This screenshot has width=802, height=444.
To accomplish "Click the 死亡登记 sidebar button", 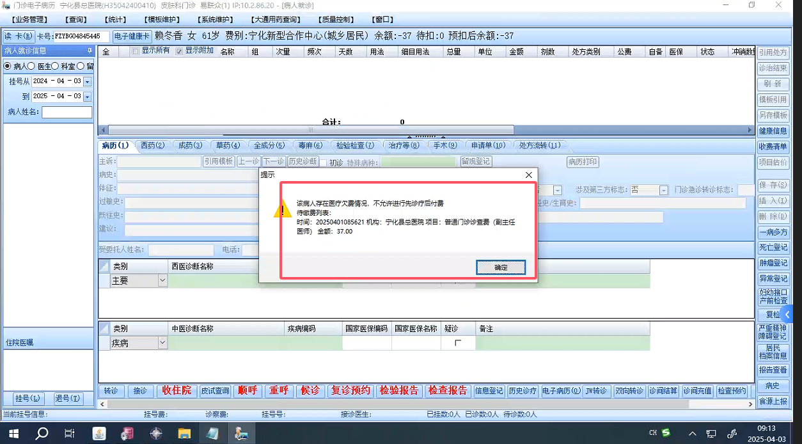I will coord(773,248).
